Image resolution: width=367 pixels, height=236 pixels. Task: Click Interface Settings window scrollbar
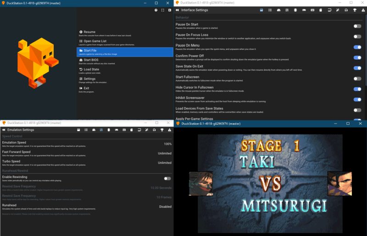point(366,50)
